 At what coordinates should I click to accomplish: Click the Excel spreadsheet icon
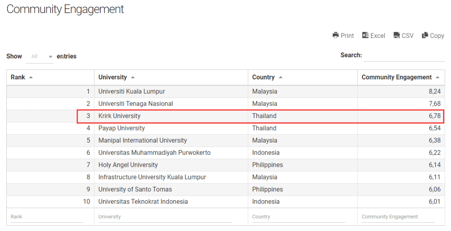[365, 35]
